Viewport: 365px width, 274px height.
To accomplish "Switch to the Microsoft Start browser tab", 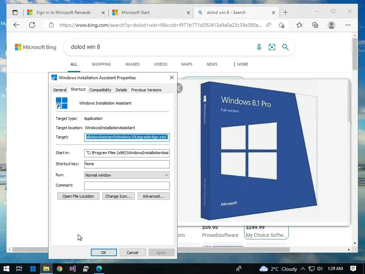I will (135, 12).
